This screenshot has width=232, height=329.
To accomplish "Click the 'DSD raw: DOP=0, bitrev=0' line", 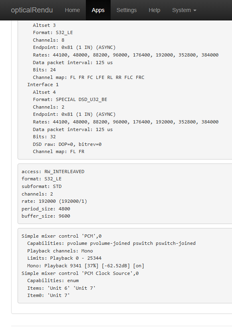I will coord(67,144).
